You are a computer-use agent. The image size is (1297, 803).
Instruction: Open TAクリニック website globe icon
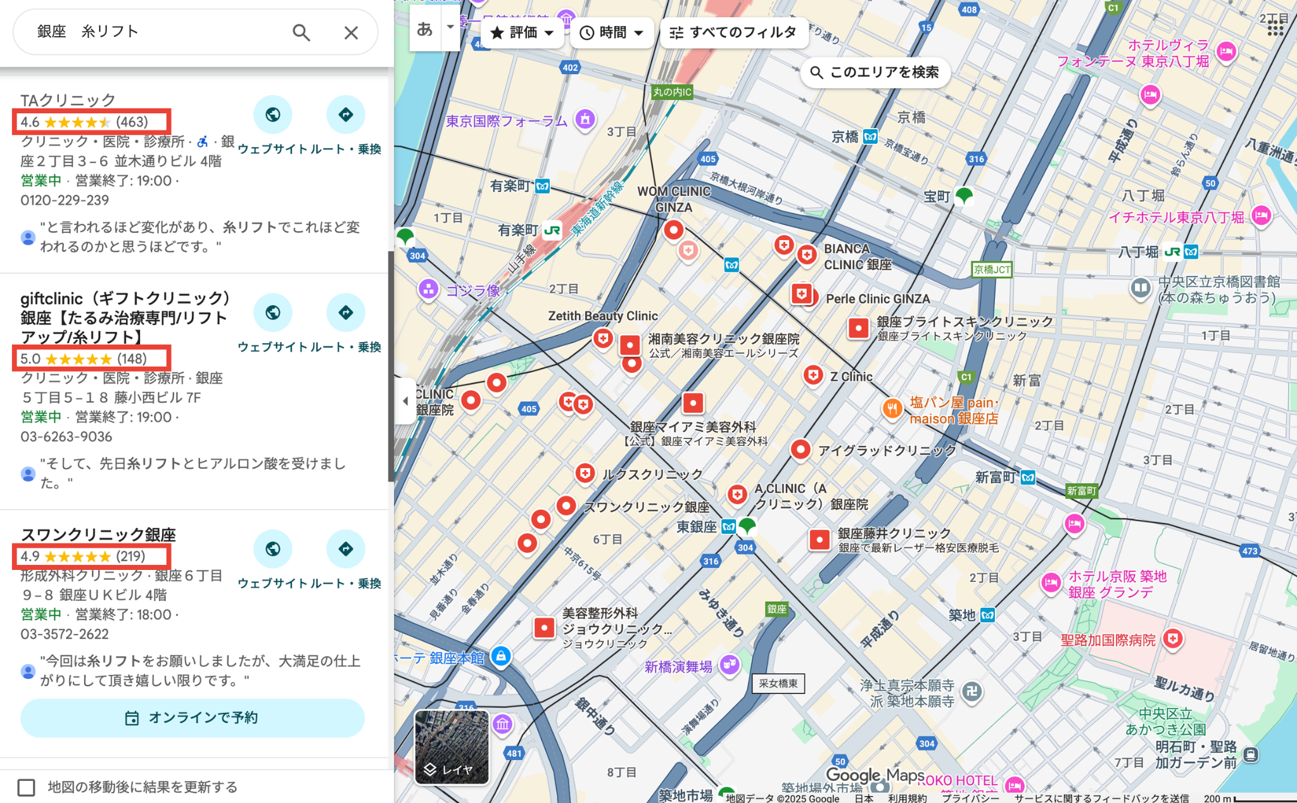pos(273,115)
